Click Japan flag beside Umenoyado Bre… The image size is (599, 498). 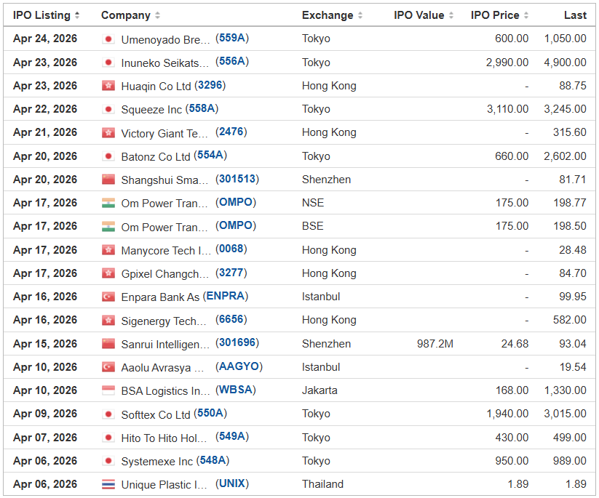point(108,39)
